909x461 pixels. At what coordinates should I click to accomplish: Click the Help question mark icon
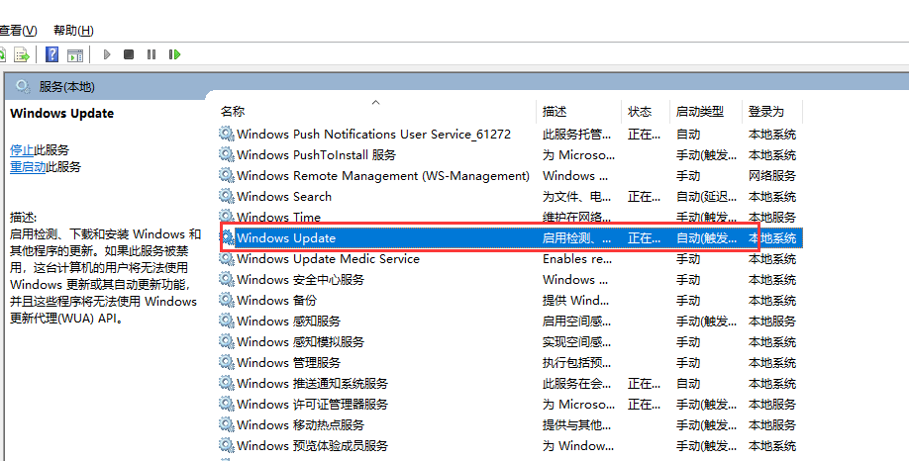coord(52,54)
